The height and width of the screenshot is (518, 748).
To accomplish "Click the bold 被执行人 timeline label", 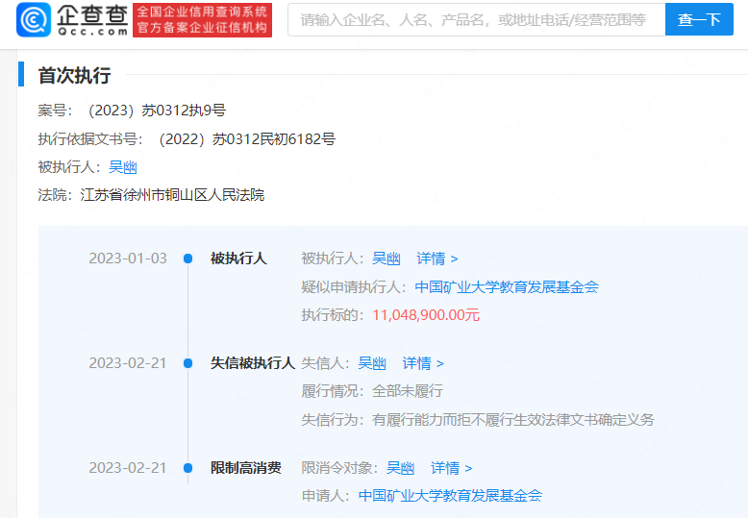I will pos(238,259).
